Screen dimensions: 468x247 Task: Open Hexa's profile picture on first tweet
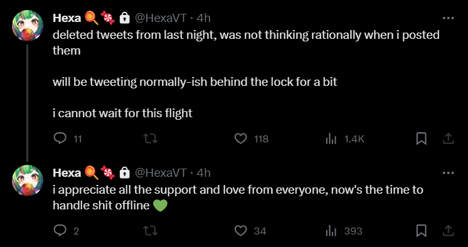coord(28,26)
